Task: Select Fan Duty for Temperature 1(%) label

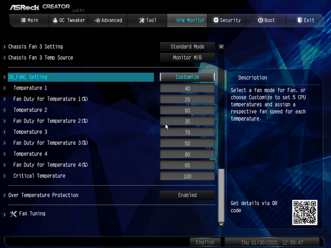Action: click(x=50, y=99)
